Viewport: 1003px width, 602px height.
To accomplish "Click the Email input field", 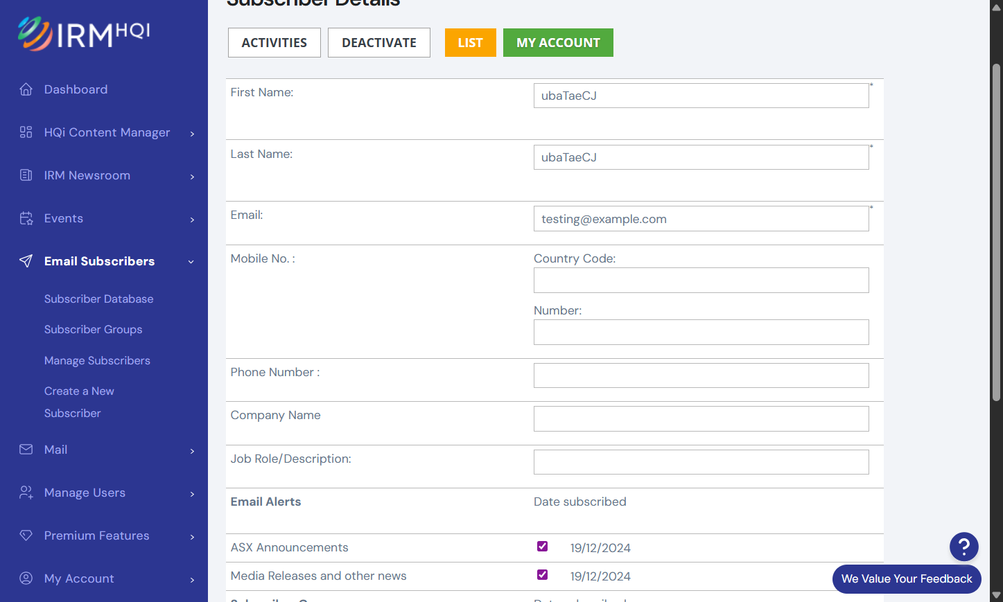I will pyautogui.click(x=701, y=219).
